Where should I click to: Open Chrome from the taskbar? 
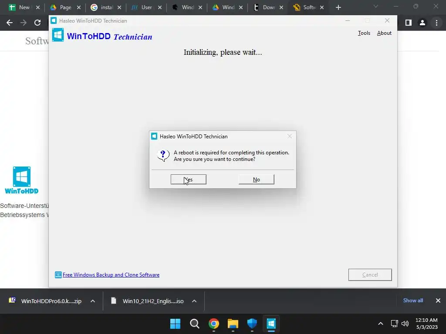(x=213, y=324)
